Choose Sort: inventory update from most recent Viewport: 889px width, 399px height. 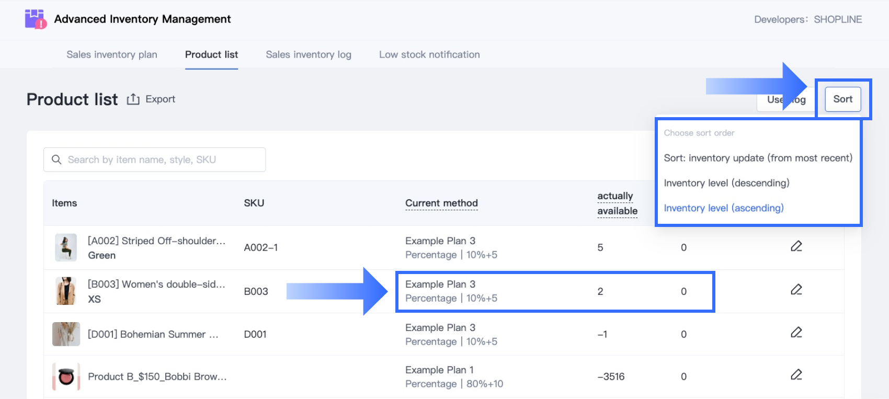coord(758,158)
